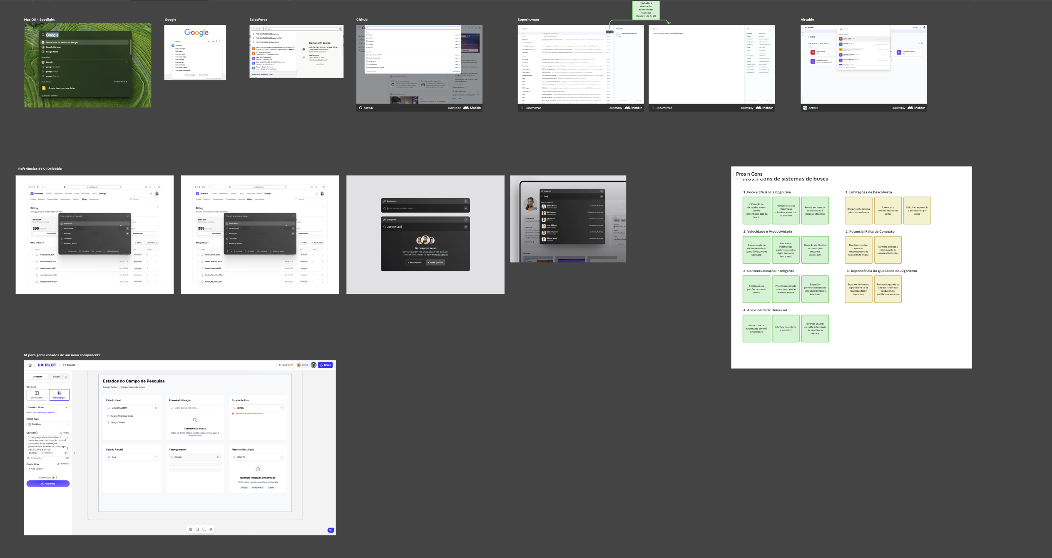Clear the Design System search with X icon
The height and width of the screenshot is (558, 1052).
(x=156, y=408)
